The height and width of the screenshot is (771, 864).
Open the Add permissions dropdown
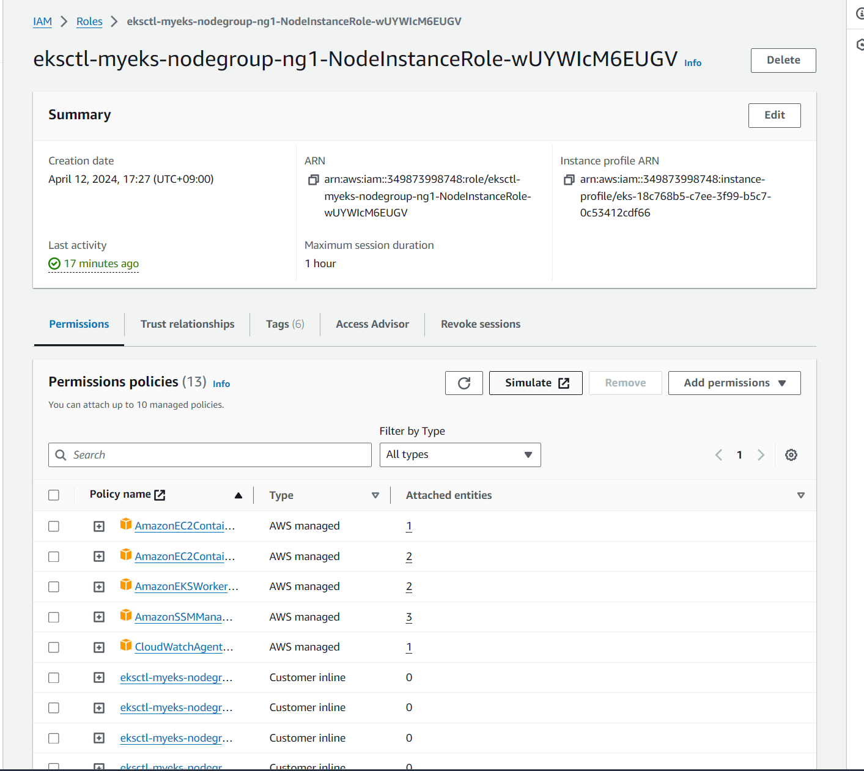734,383
